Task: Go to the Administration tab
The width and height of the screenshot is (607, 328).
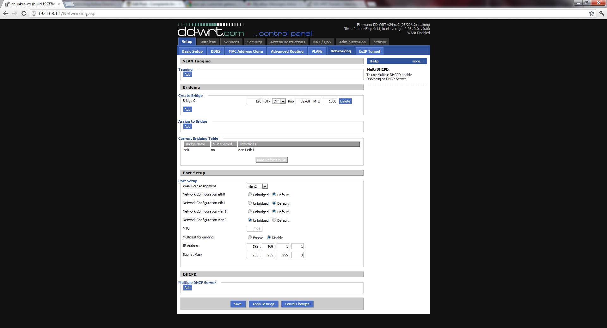Action: click(352, 42)
